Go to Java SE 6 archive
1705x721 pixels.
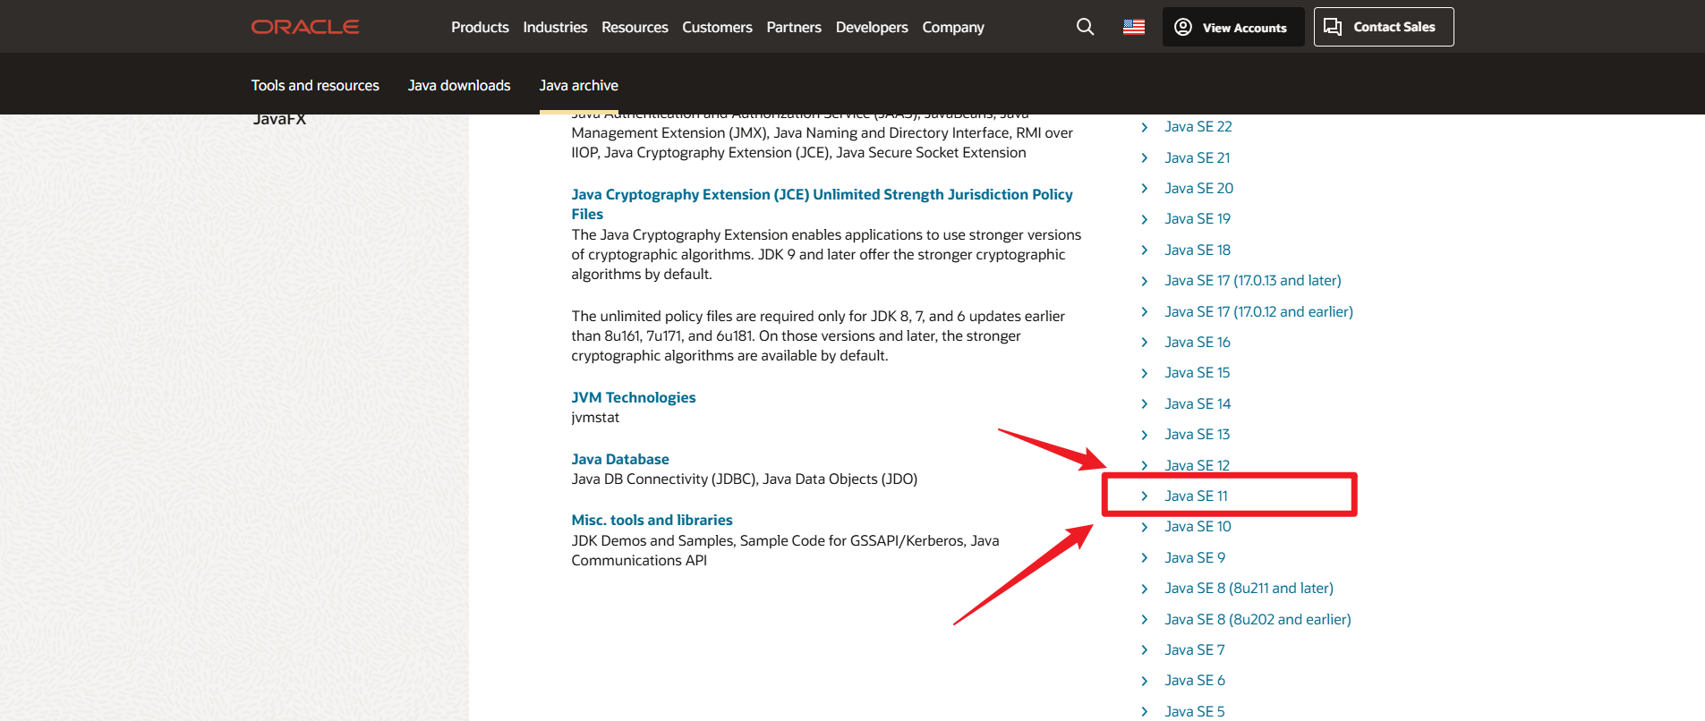pos(1195,680)
